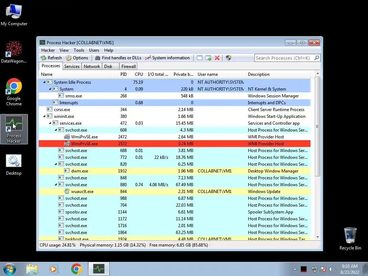
Task: Open the Hacker menu
Action: (48, 50)
